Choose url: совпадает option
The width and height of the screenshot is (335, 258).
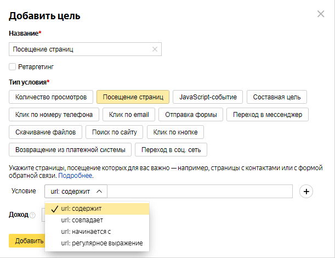pyautogui.click(x=97, y=220)
